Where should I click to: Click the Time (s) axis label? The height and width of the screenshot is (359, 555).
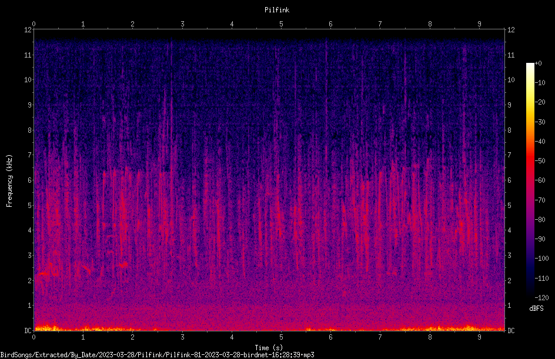tap(269, 348)
